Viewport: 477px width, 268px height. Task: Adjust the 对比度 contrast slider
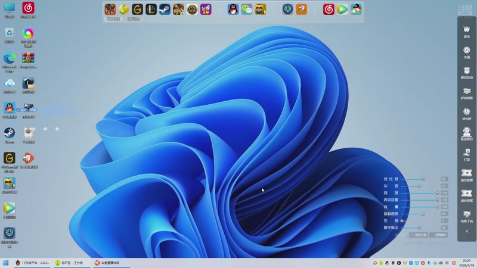click(423, 179)
